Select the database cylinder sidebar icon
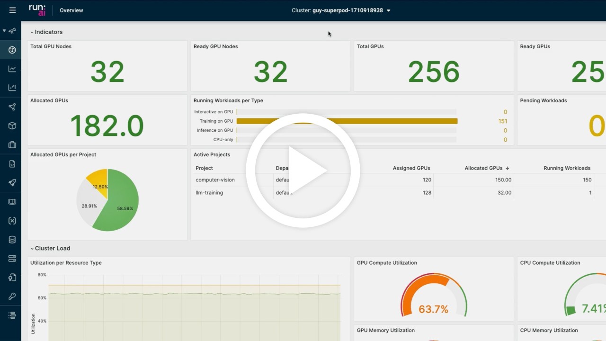 (x=12, y=240)
